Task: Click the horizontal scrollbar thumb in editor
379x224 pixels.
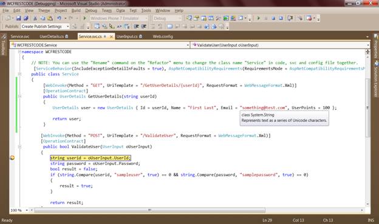Action: (150, 210)
